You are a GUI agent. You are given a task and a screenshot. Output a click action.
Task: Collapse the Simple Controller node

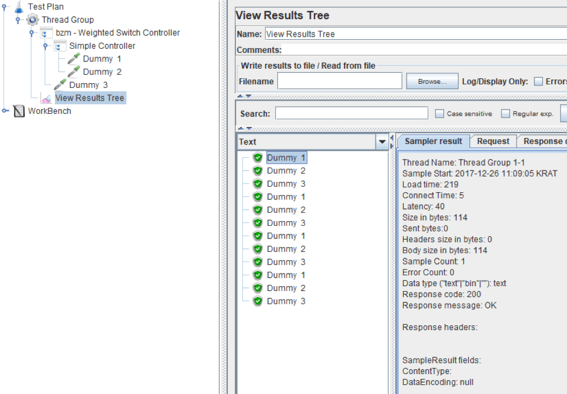pyautogui.click(x=45, y=46)
